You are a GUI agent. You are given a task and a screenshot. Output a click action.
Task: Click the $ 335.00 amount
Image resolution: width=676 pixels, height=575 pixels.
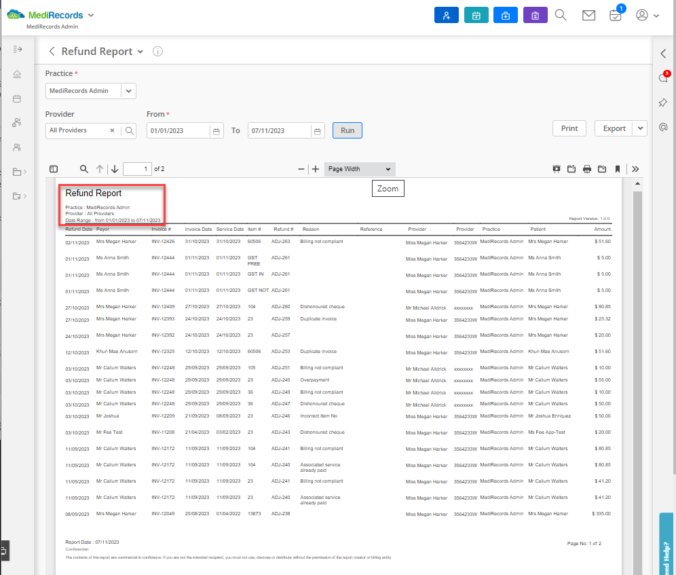(601, 514)
